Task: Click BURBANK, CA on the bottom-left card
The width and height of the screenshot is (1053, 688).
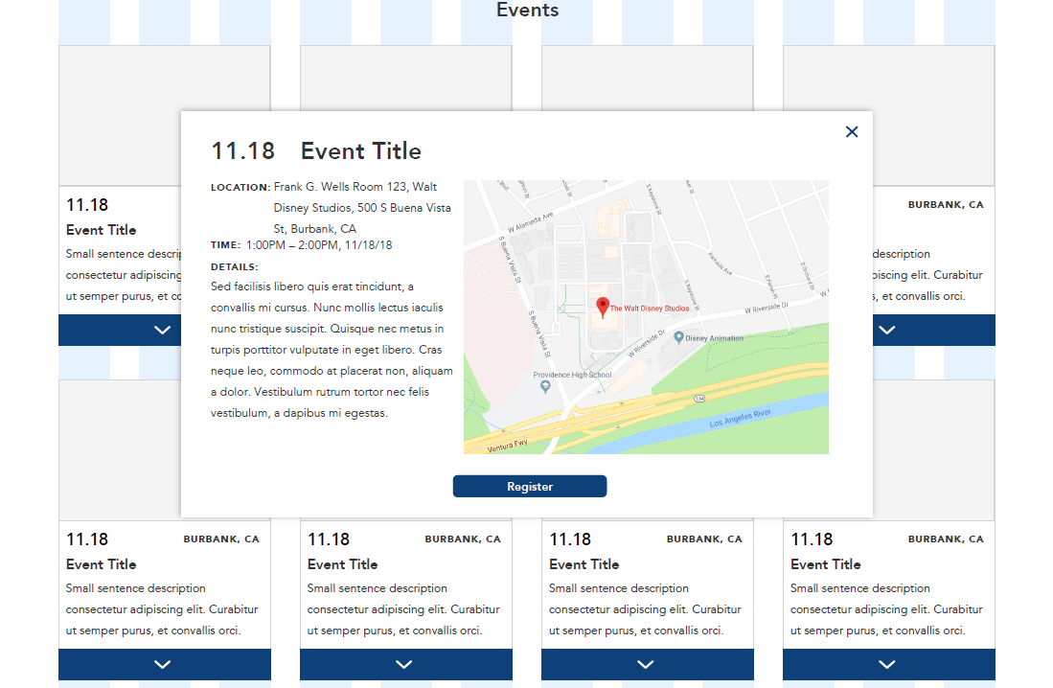Action: (x=221, y=539)
